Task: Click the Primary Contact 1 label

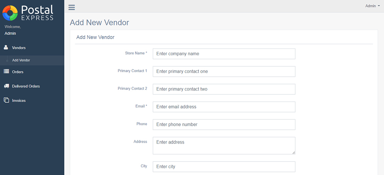Action: (132, 71)
